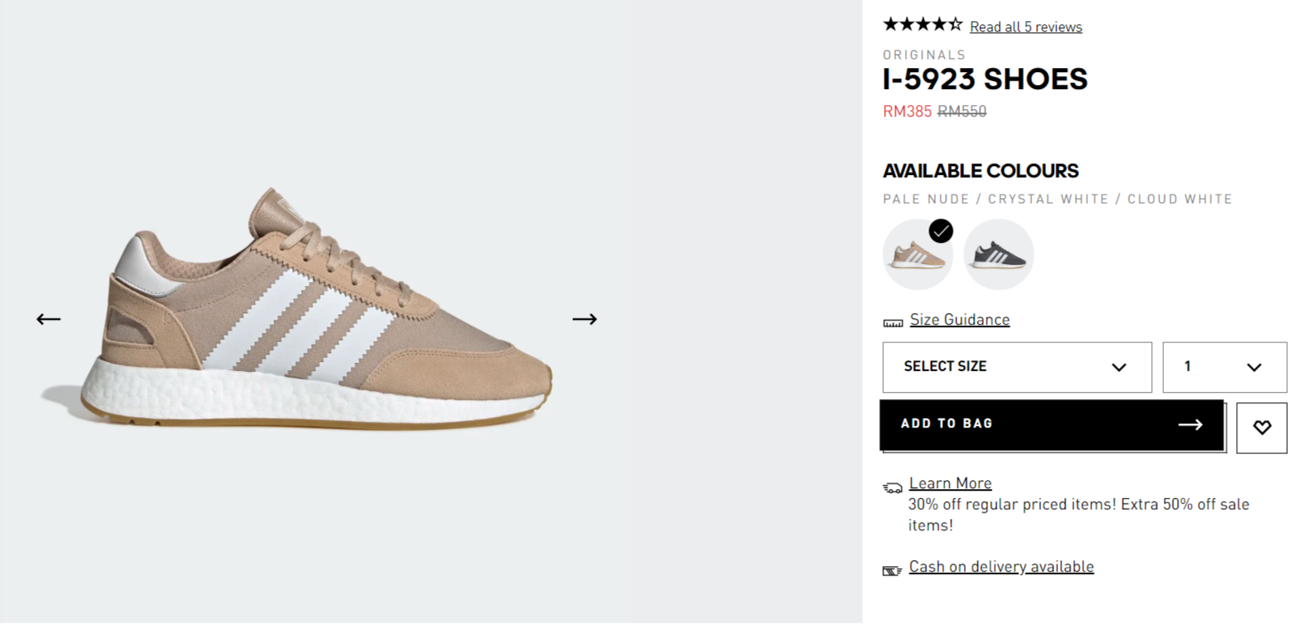Screen dimensions: 1296x630
Task: Show the previous product image with left arrow
Action: tap(49, 319)
